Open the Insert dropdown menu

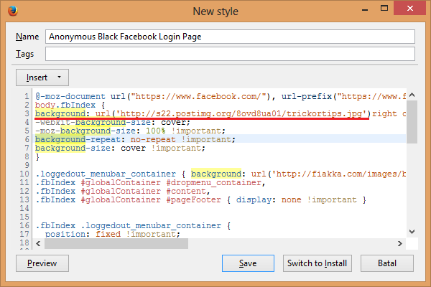tap(42, 77)
